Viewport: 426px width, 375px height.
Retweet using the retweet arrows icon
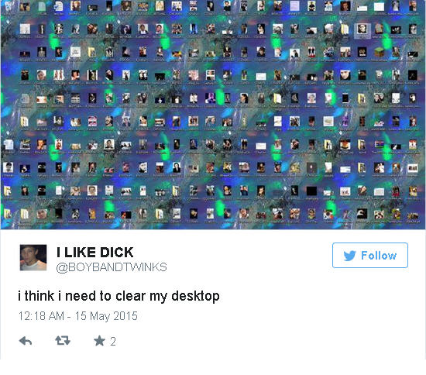tap(63, 340)
